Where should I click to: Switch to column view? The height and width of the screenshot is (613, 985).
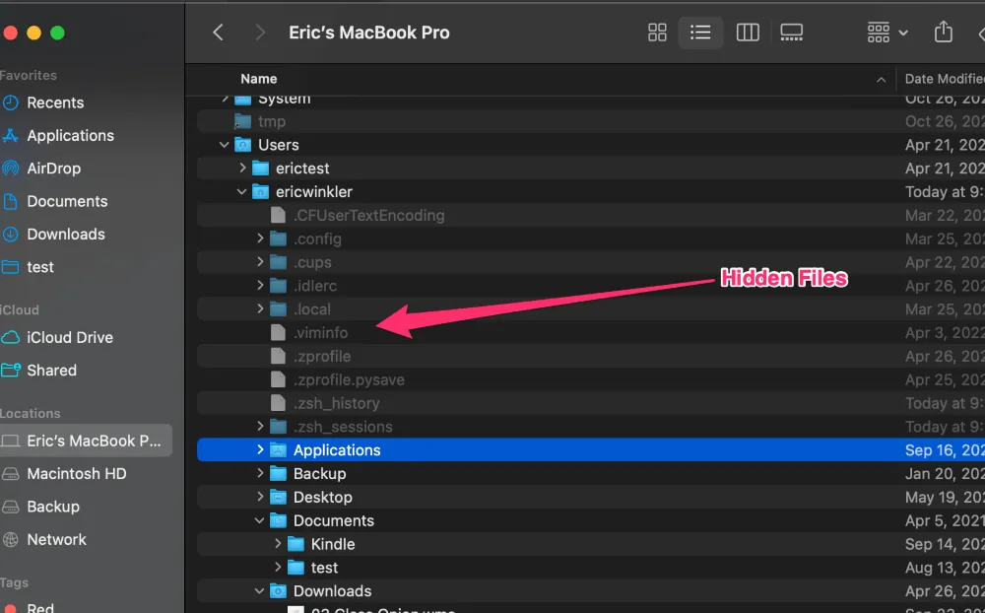pyautogui.click(x=748, y=33)
